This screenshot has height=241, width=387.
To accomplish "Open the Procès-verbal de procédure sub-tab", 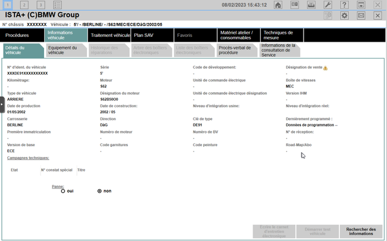I will click(x=237, y=50).
